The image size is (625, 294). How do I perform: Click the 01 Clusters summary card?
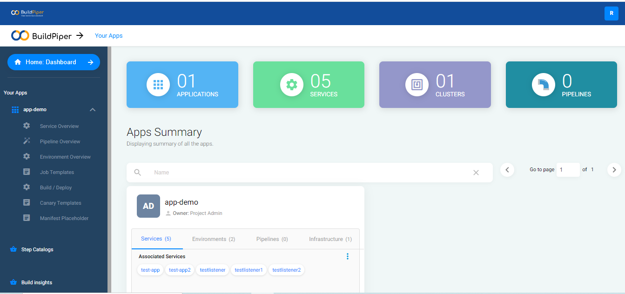435,85
